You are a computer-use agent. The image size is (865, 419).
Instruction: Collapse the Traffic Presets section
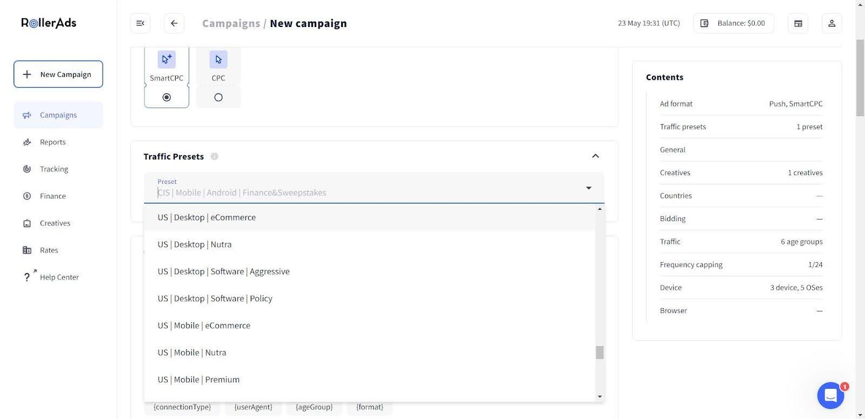click(x=595, y=156)
